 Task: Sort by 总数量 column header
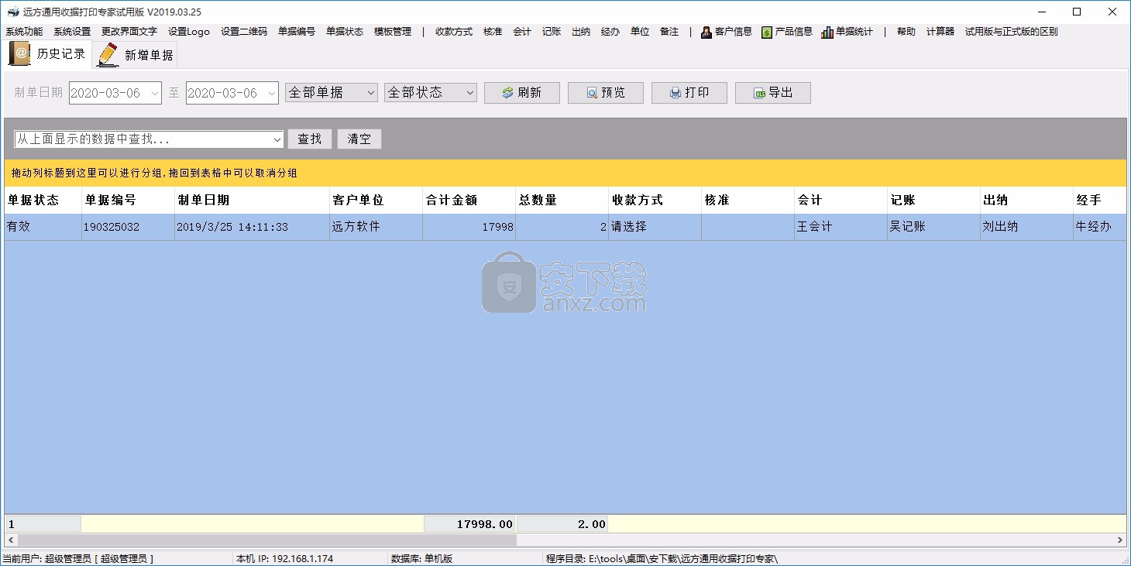pyautogui.click(x=562, y=200)
